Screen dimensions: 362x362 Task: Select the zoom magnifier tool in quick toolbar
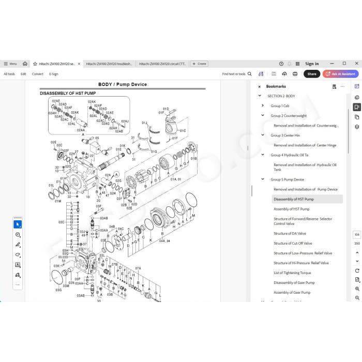pyautogui.click(x=18, y=235)
